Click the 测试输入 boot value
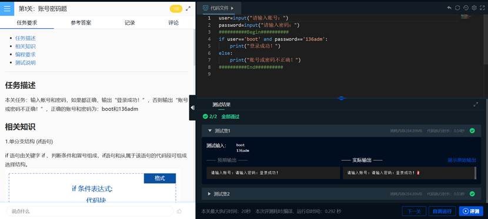The height and width of the screenshot is (219, 488). 240,145
